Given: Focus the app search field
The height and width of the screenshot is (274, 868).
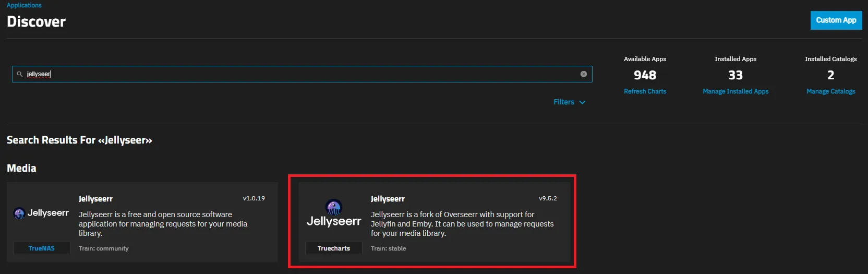Looking at the screenshot, I should click(x=302, y=74).
